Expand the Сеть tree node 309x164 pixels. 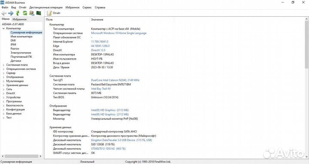[x=3, y=89]
